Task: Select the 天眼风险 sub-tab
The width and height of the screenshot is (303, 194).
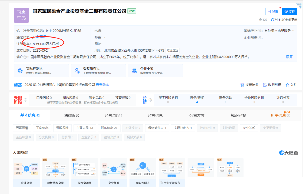Action: [62, 128]
